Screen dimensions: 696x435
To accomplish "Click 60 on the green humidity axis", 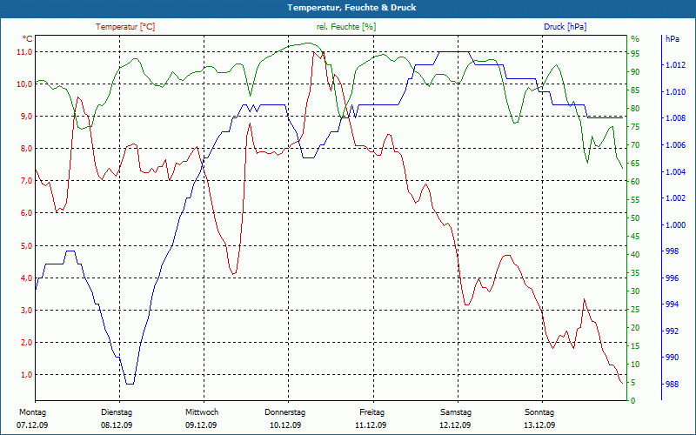I will [635, 182].
